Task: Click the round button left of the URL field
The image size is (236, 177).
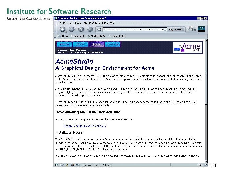Action: 99,29
